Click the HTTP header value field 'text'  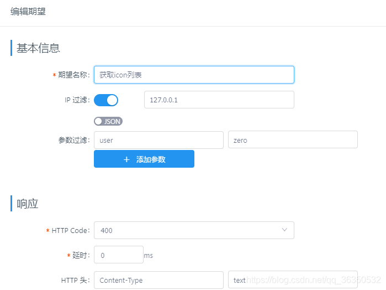(293, 280)
